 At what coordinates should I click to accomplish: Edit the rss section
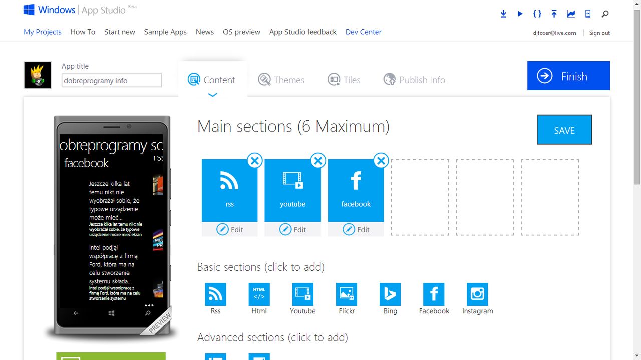pos(229,229)
